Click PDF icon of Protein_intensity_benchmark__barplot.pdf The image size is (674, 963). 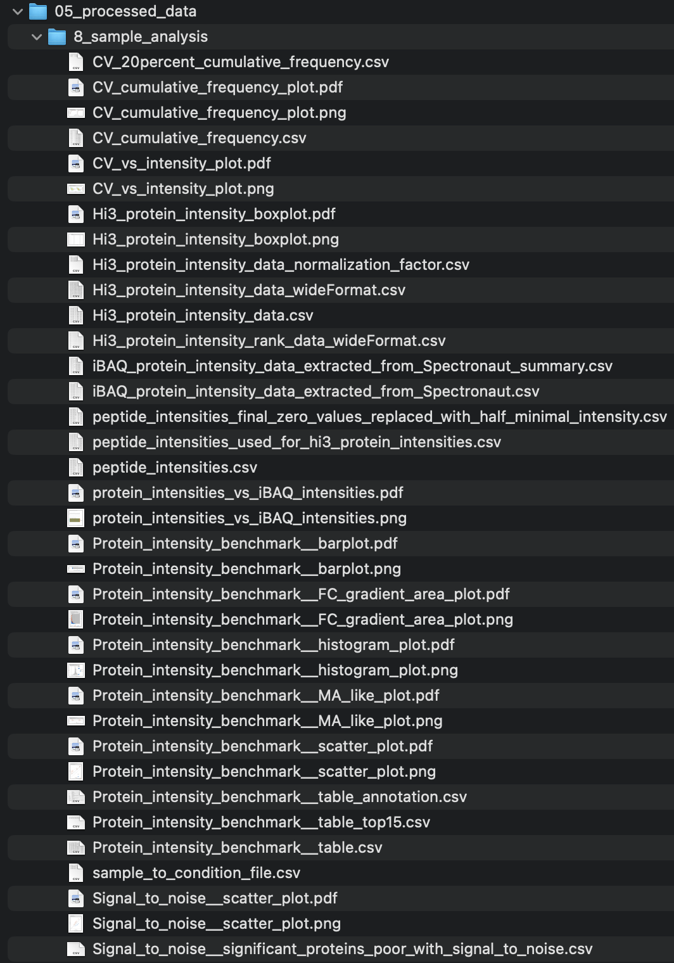tap(76, 544)
